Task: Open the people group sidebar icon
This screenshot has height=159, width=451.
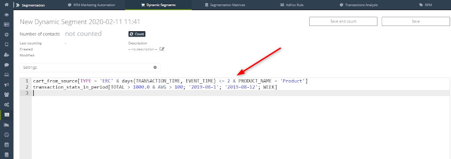Action: pos(7,95)
